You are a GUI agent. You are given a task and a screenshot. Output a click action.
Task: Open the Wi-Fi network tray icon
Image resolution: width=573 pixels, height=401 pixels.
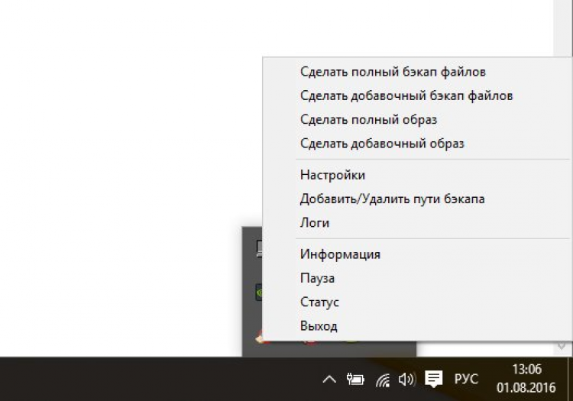[383, 379]
